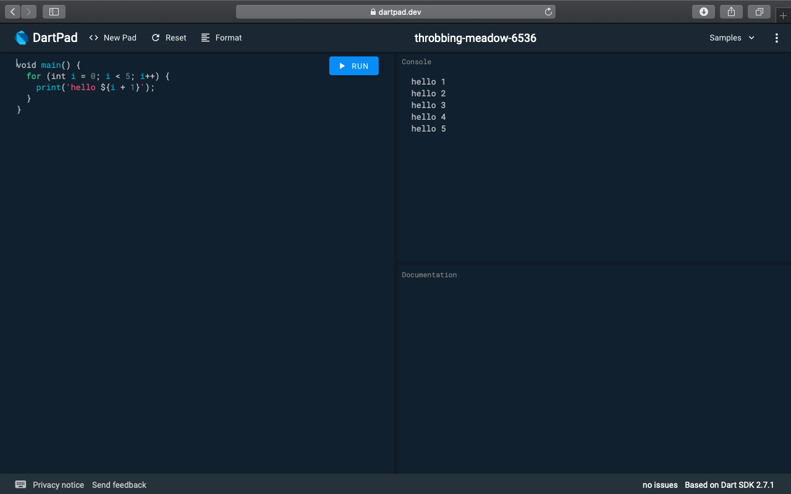
Task: Click the 'void main() {' code line
Action: pos(48,65)
